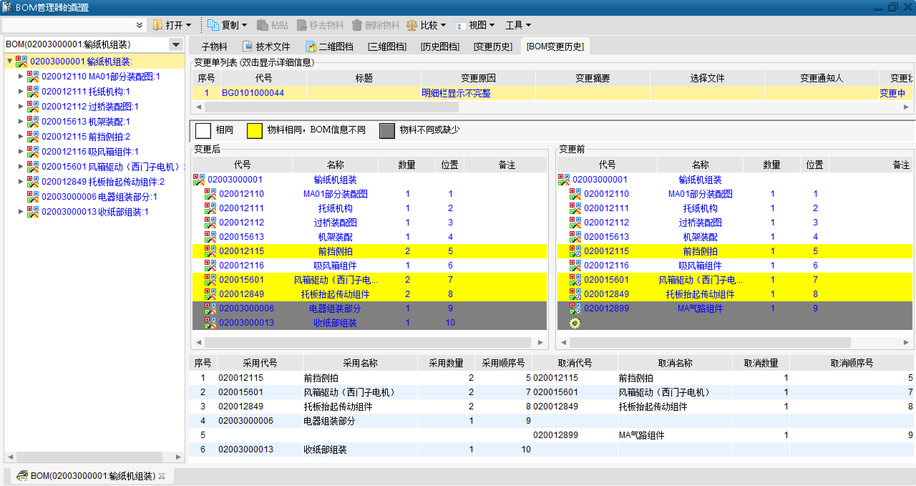Click the gear icon in 变更前 table
The width and height of the screenshot is (916, 486).
575,323
